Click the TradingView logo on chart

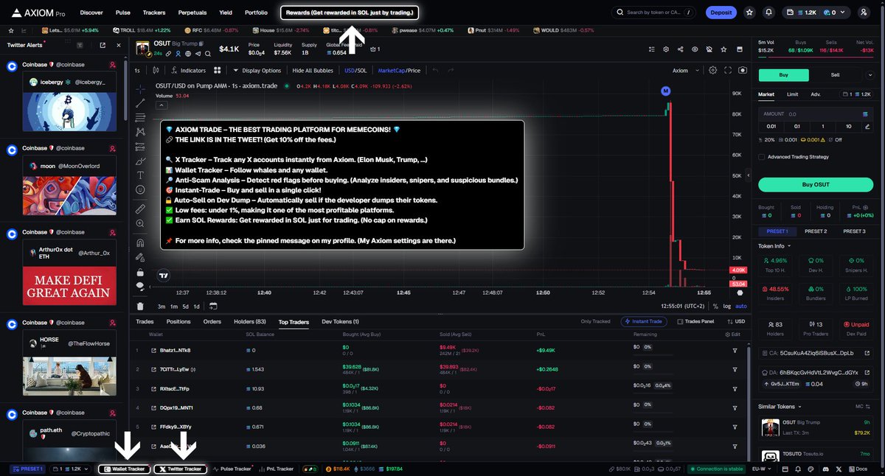coord(163,275)
